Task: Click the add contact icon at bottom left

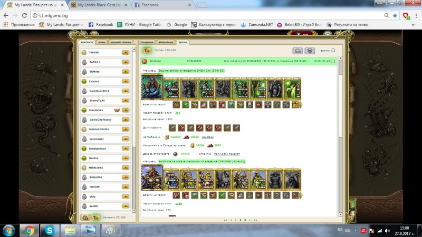Action: (x=85, y=217)
